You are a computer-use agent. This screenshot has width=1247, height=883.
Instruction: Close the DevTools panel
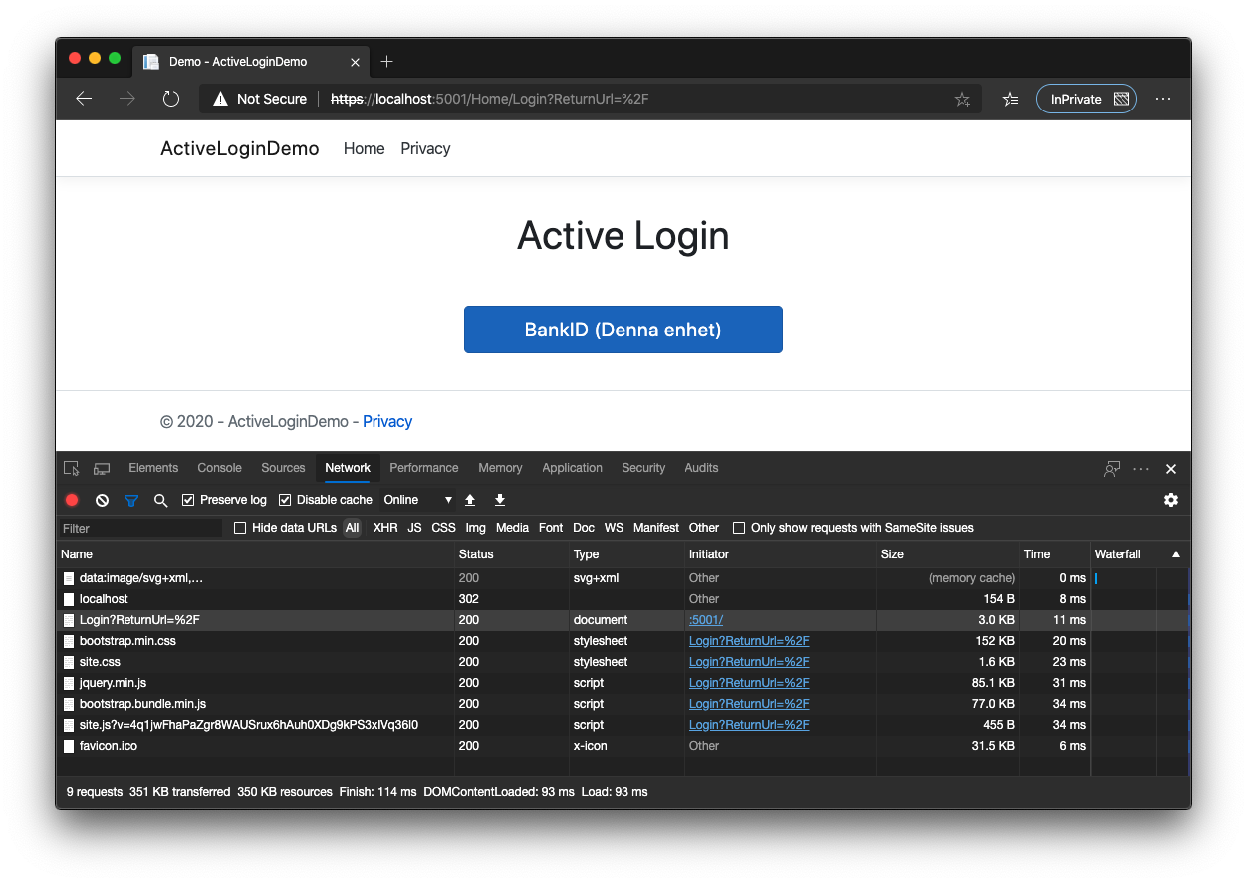click(x=1171, y=468)
